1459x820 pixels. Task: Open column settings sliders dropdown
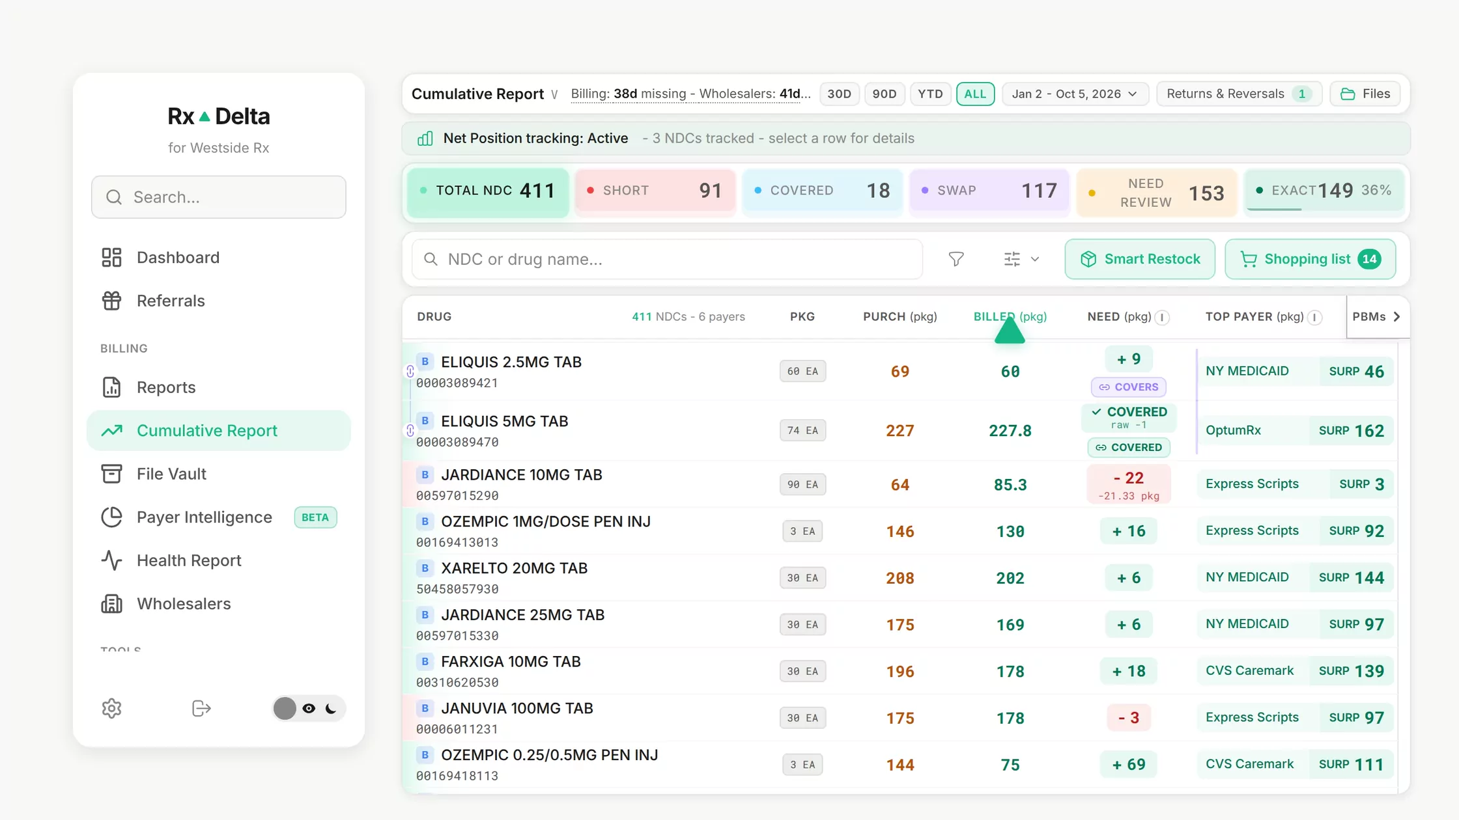1021,259
